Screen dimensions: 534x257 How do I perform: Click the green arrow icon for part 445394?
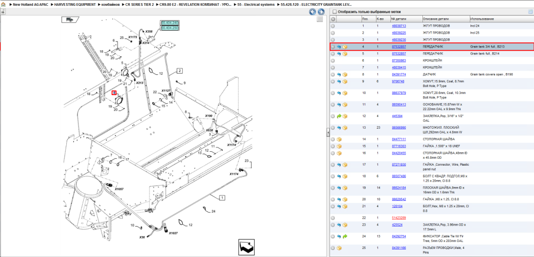[339, 116]
